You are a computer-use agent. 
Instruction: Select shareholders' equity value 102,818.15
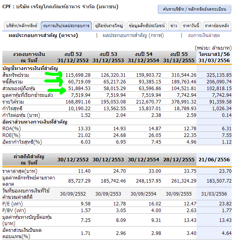click(x=219, y=89)
